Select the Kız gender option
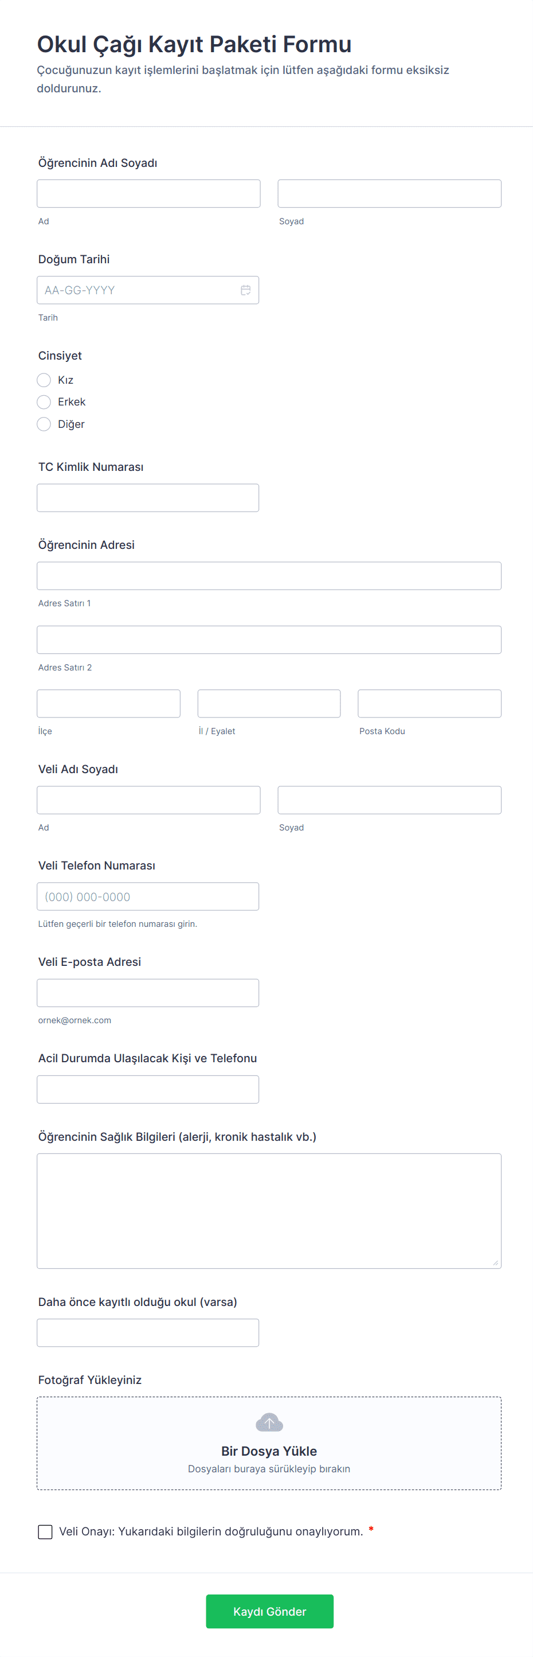Image resolution: width=533 pixels, height=1657 pixels. click(x=44, y=380)
